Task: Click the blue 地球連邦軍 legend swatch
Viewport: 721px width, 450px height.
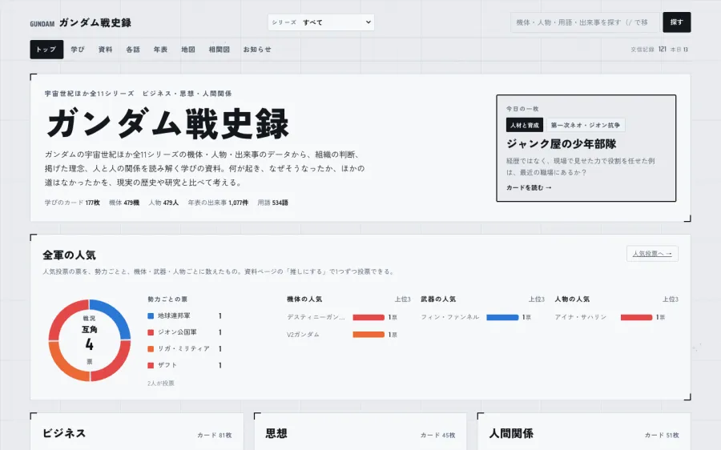Action: coord(151,315)
